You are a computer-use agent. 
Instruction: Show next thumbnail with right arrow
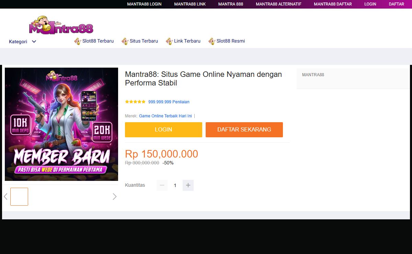[115, 197]
